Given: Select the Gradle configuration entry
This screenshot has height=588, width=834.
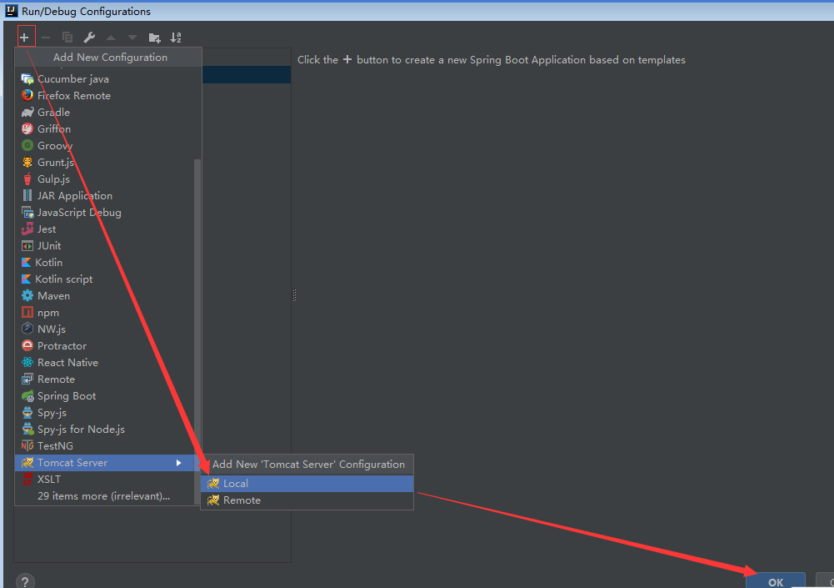Looking at the screenshot, I should tap(105, 112).
